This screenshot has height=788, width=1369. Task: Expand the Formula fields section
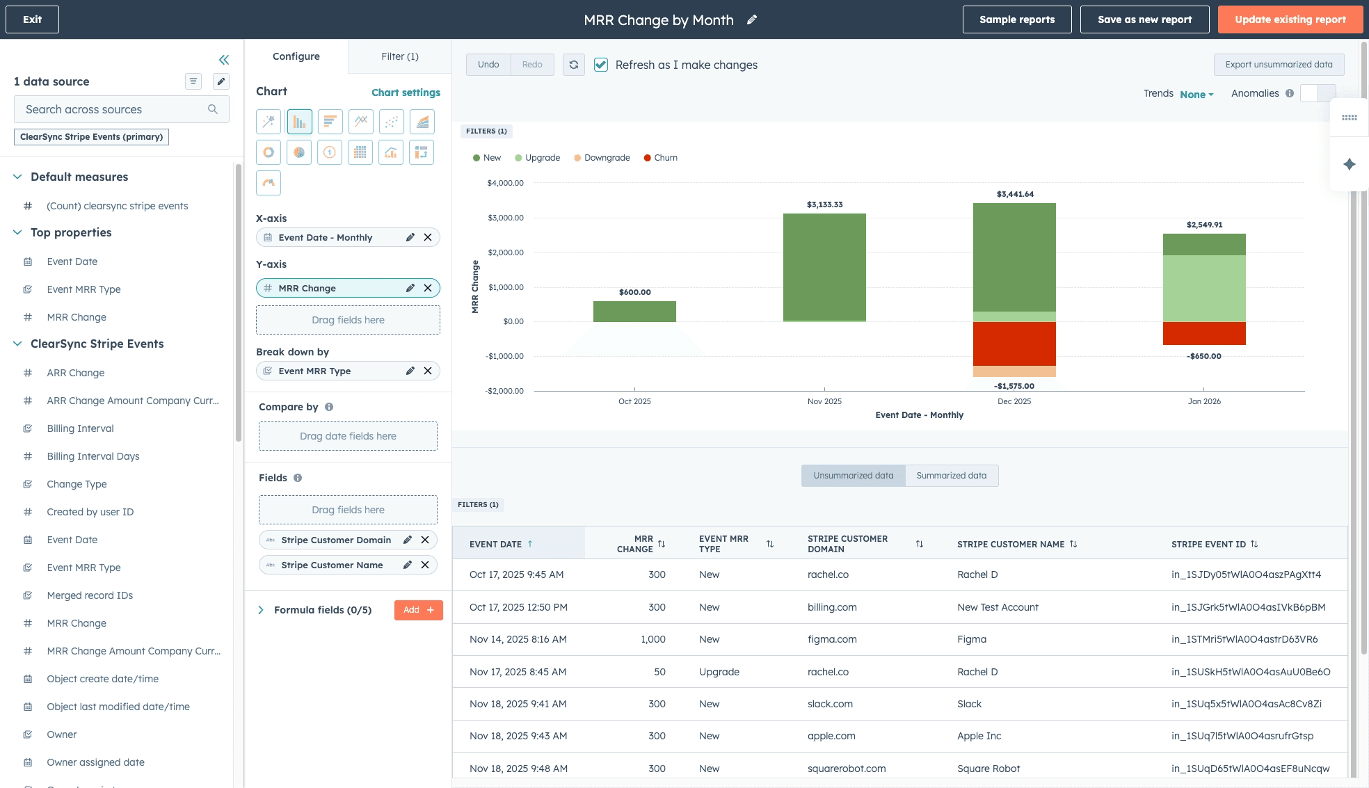point(261,610)
